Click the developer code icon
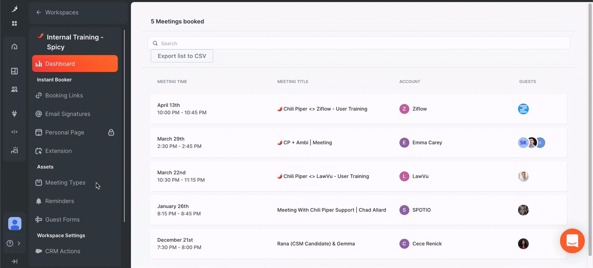 coord(14,132)
